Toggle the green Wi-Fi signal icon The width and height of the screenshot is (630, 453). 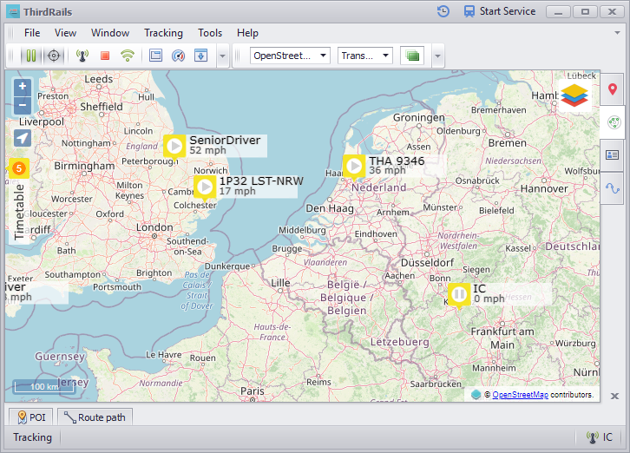click(128, 56)
